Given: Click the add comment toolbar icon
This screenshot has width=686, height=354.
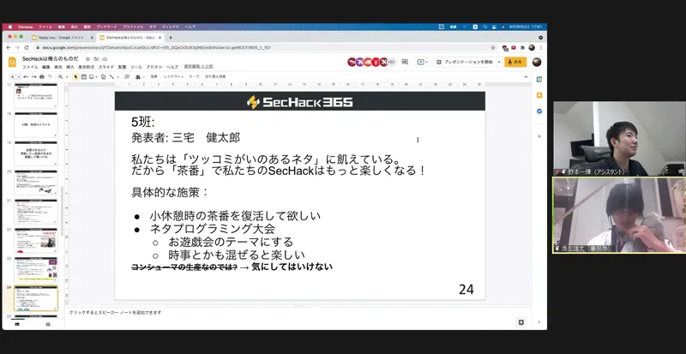Looking at the screenshot, I should pyautogui.click(x=127, y=76).
